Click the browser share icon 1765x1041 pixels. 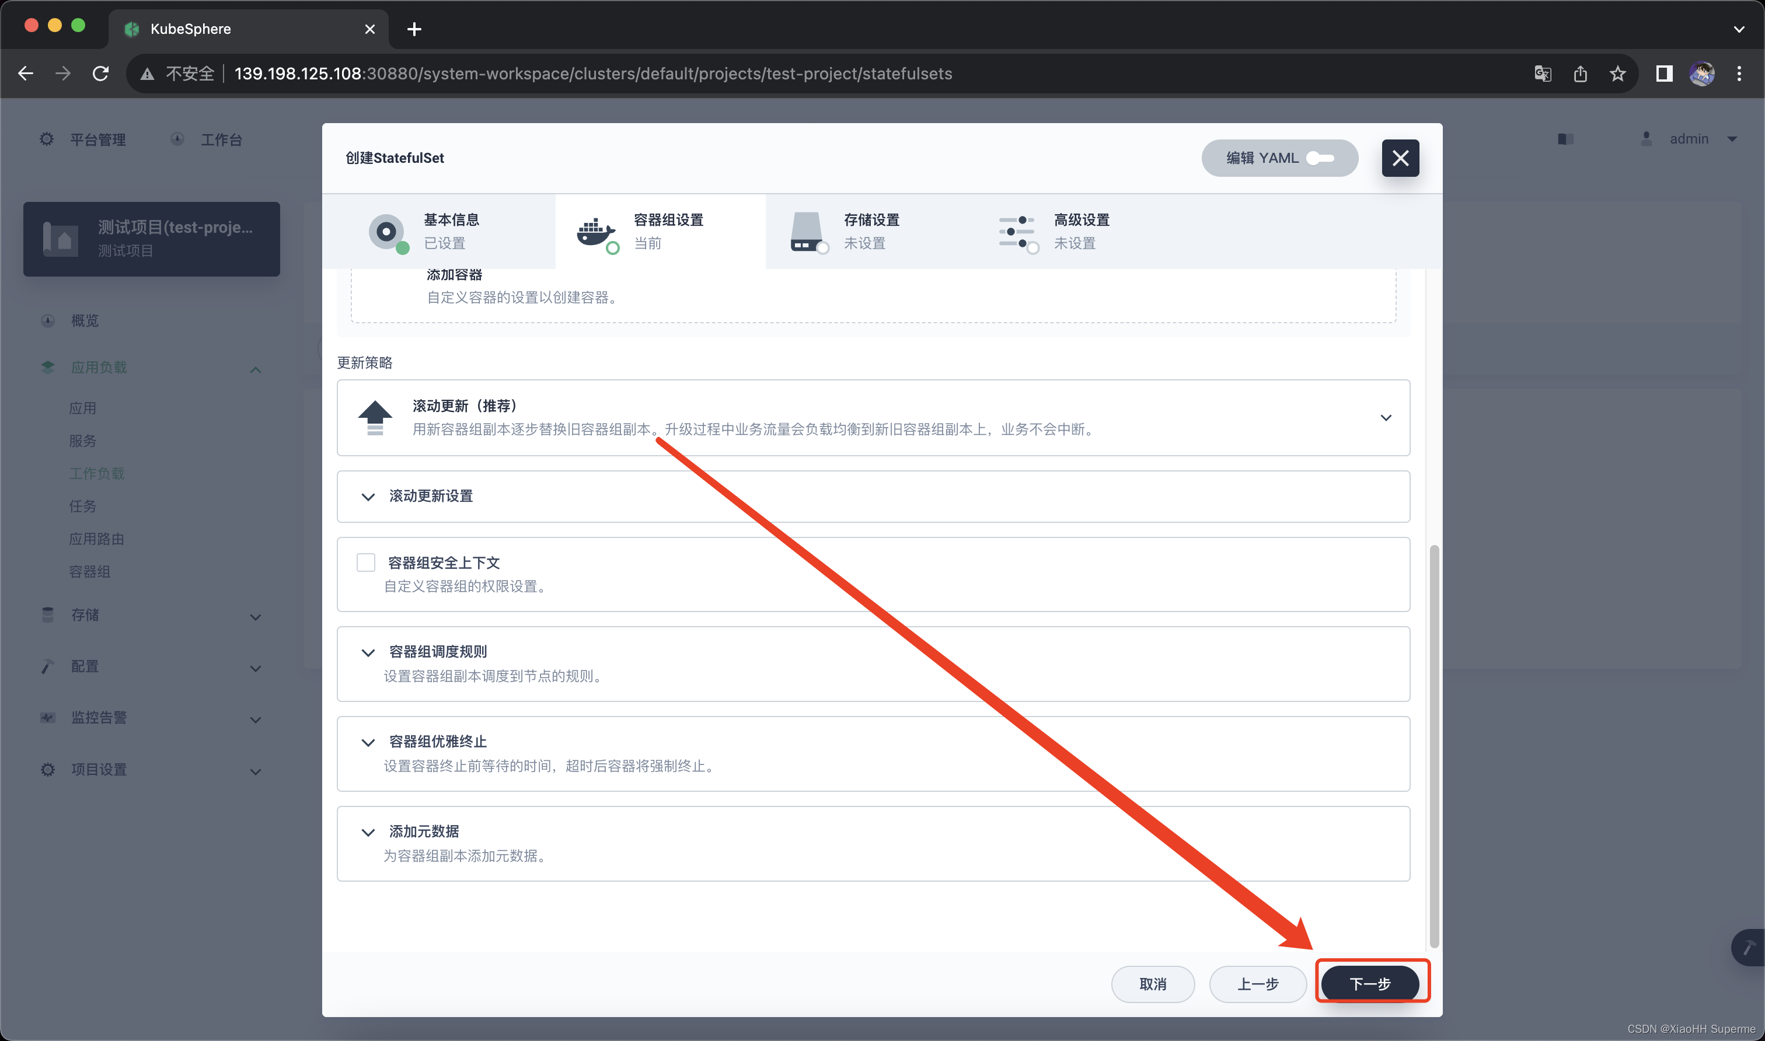click(x=1580, y=74)
